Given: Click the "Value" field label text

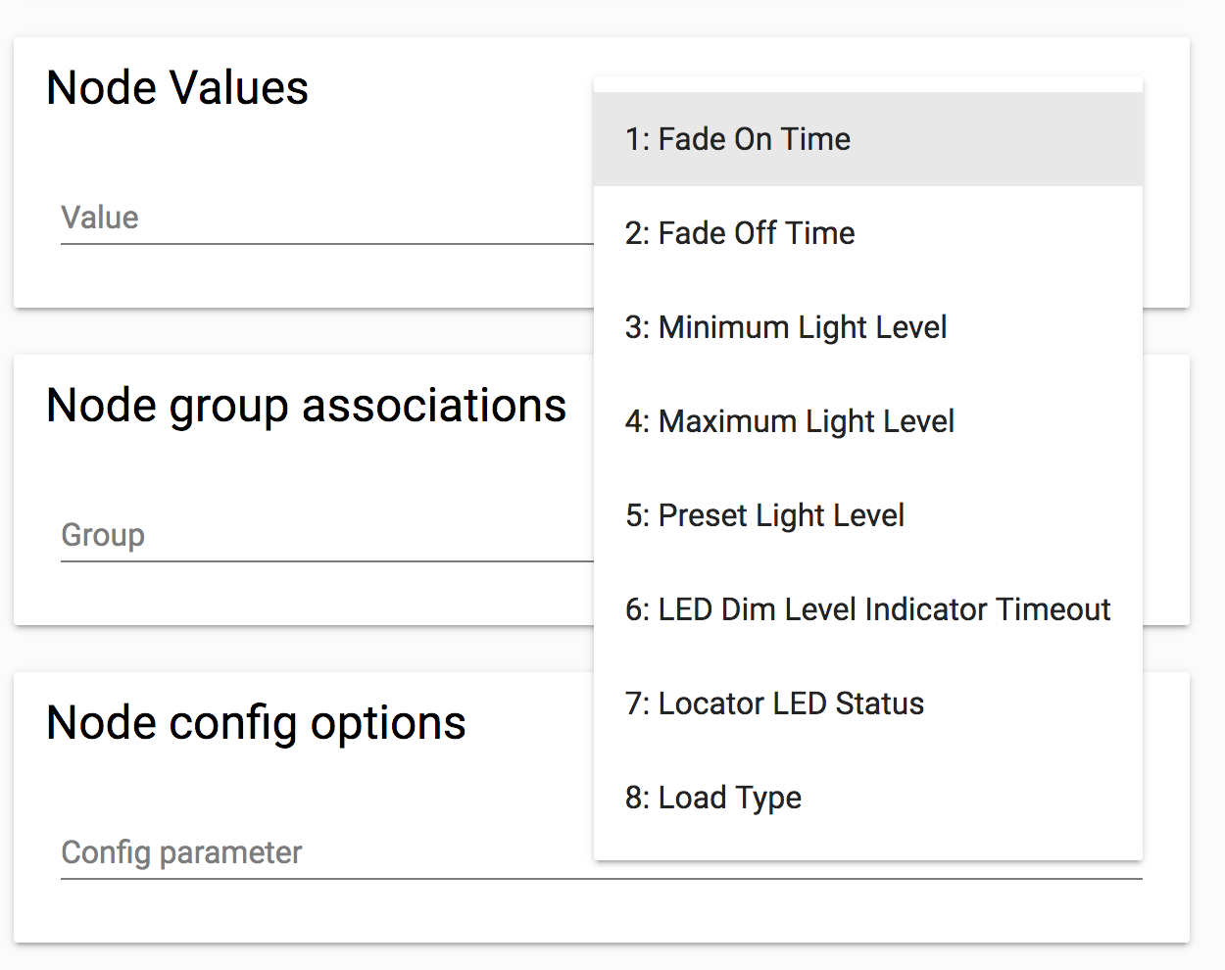Looking at the screenshot, I should pyautogui.click(x=100, y=218).
